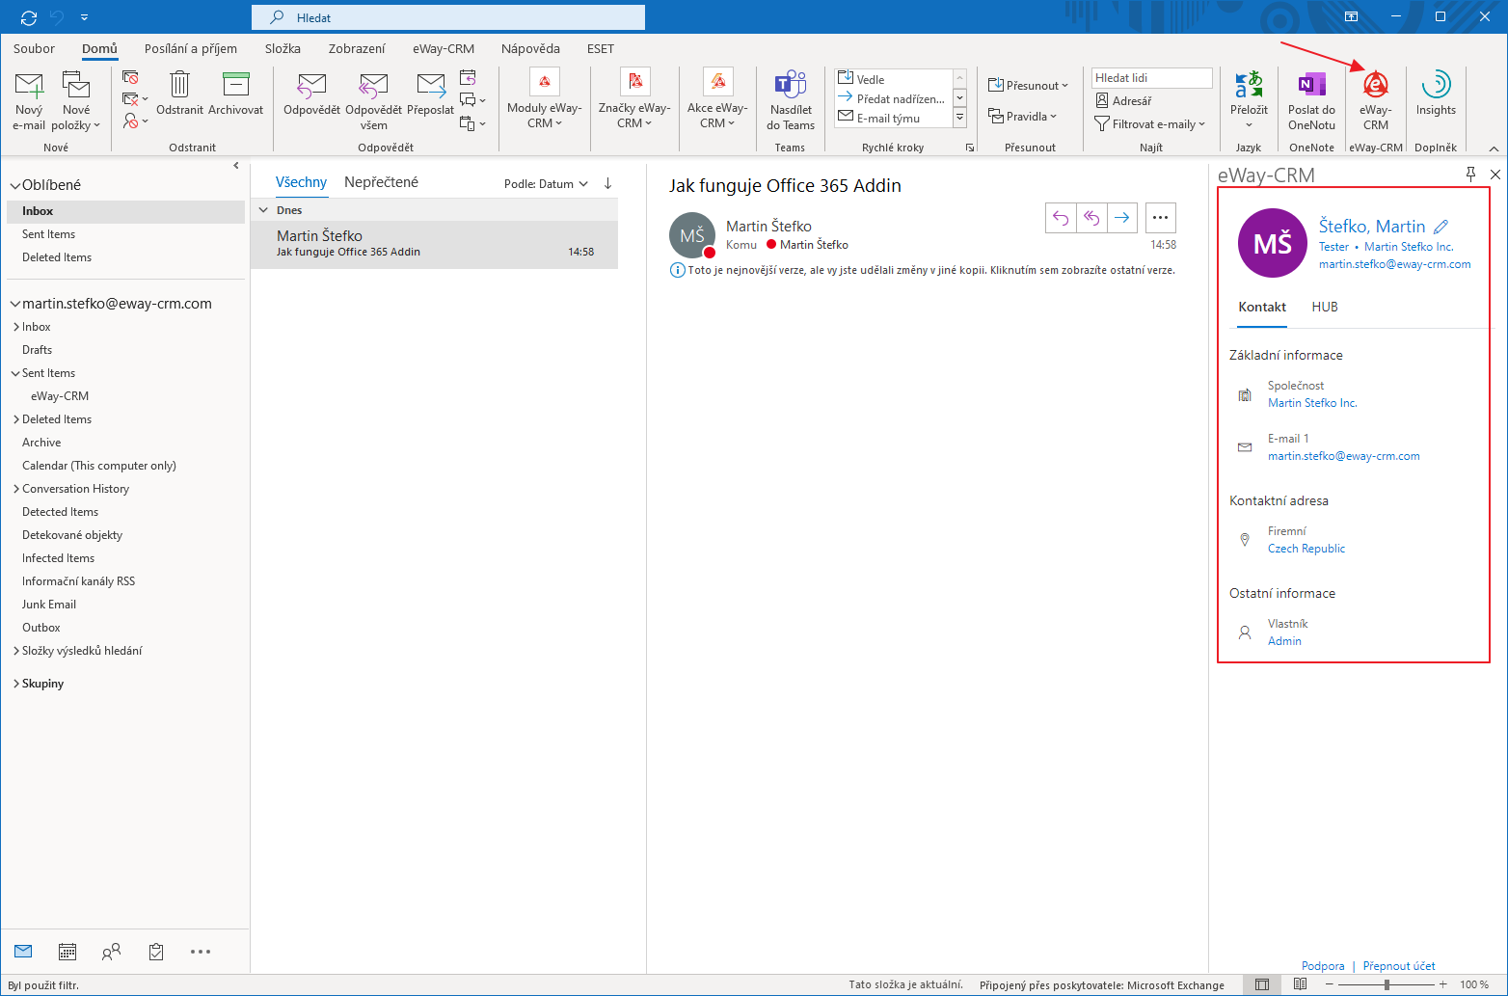The width and height of the screenshot is (1508, 996).
Task: Click forward arrow in message header
Action: click(x=1122, y=218)
